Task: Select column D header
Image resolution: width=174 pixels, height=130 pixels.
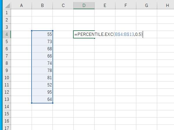Action: coord(84,5)
